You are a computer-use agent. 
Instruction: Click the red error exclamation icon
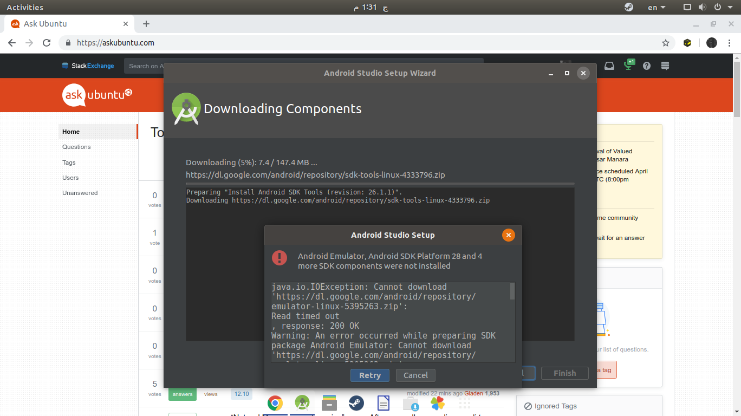click(279, 258)
